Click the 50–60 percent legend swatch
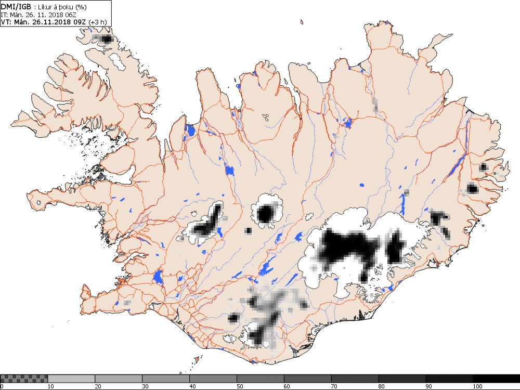Viewport: 520px width, 390px height. click(261, 379)
